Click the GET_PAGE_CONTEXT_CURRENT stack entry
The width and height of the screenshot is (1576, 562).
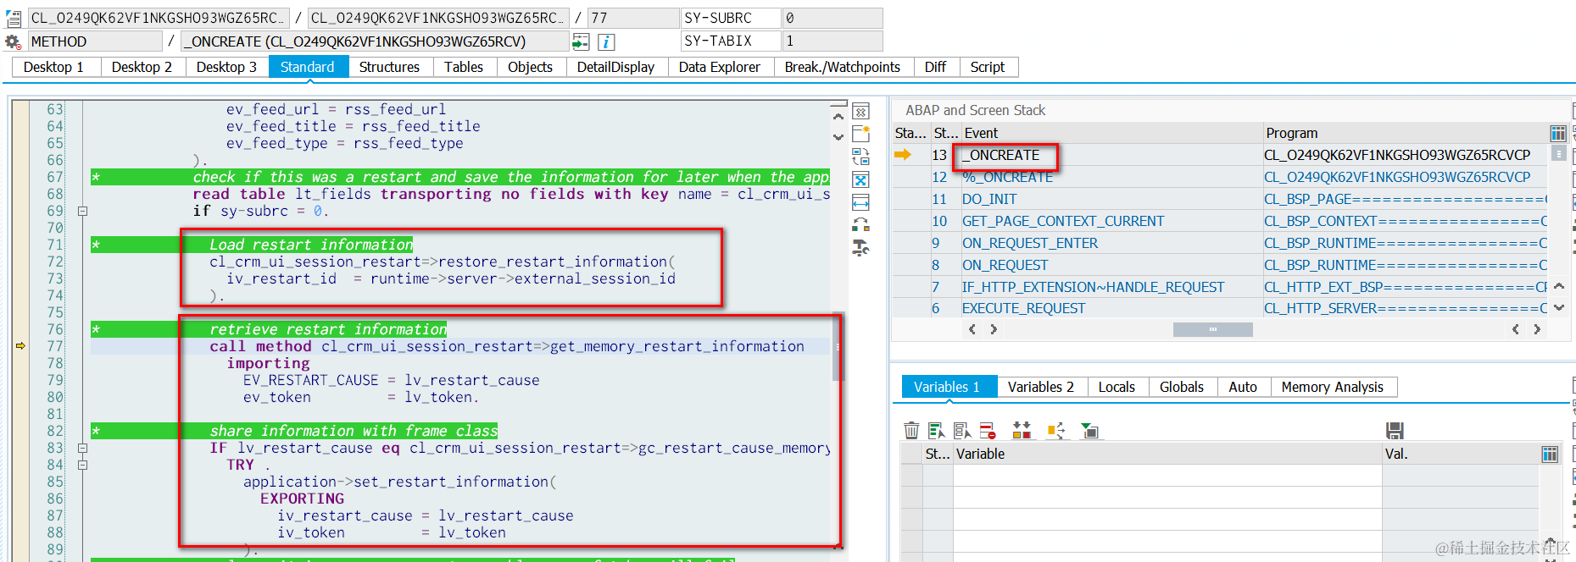[x=1063, y=221]
